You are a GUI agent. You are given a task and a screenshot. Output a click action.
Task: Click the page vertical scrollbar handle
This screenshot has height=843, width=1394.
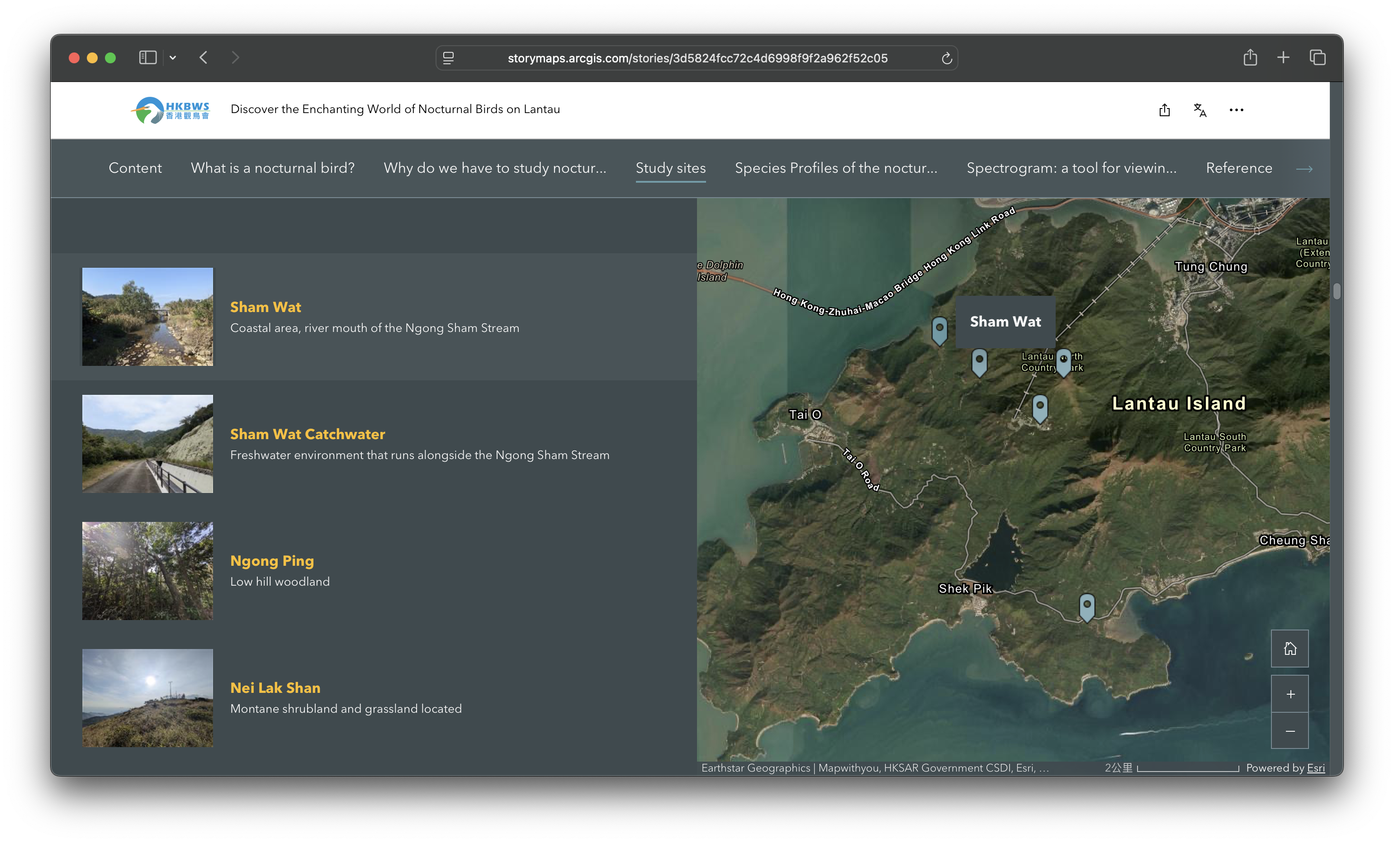pos(1336,291)
